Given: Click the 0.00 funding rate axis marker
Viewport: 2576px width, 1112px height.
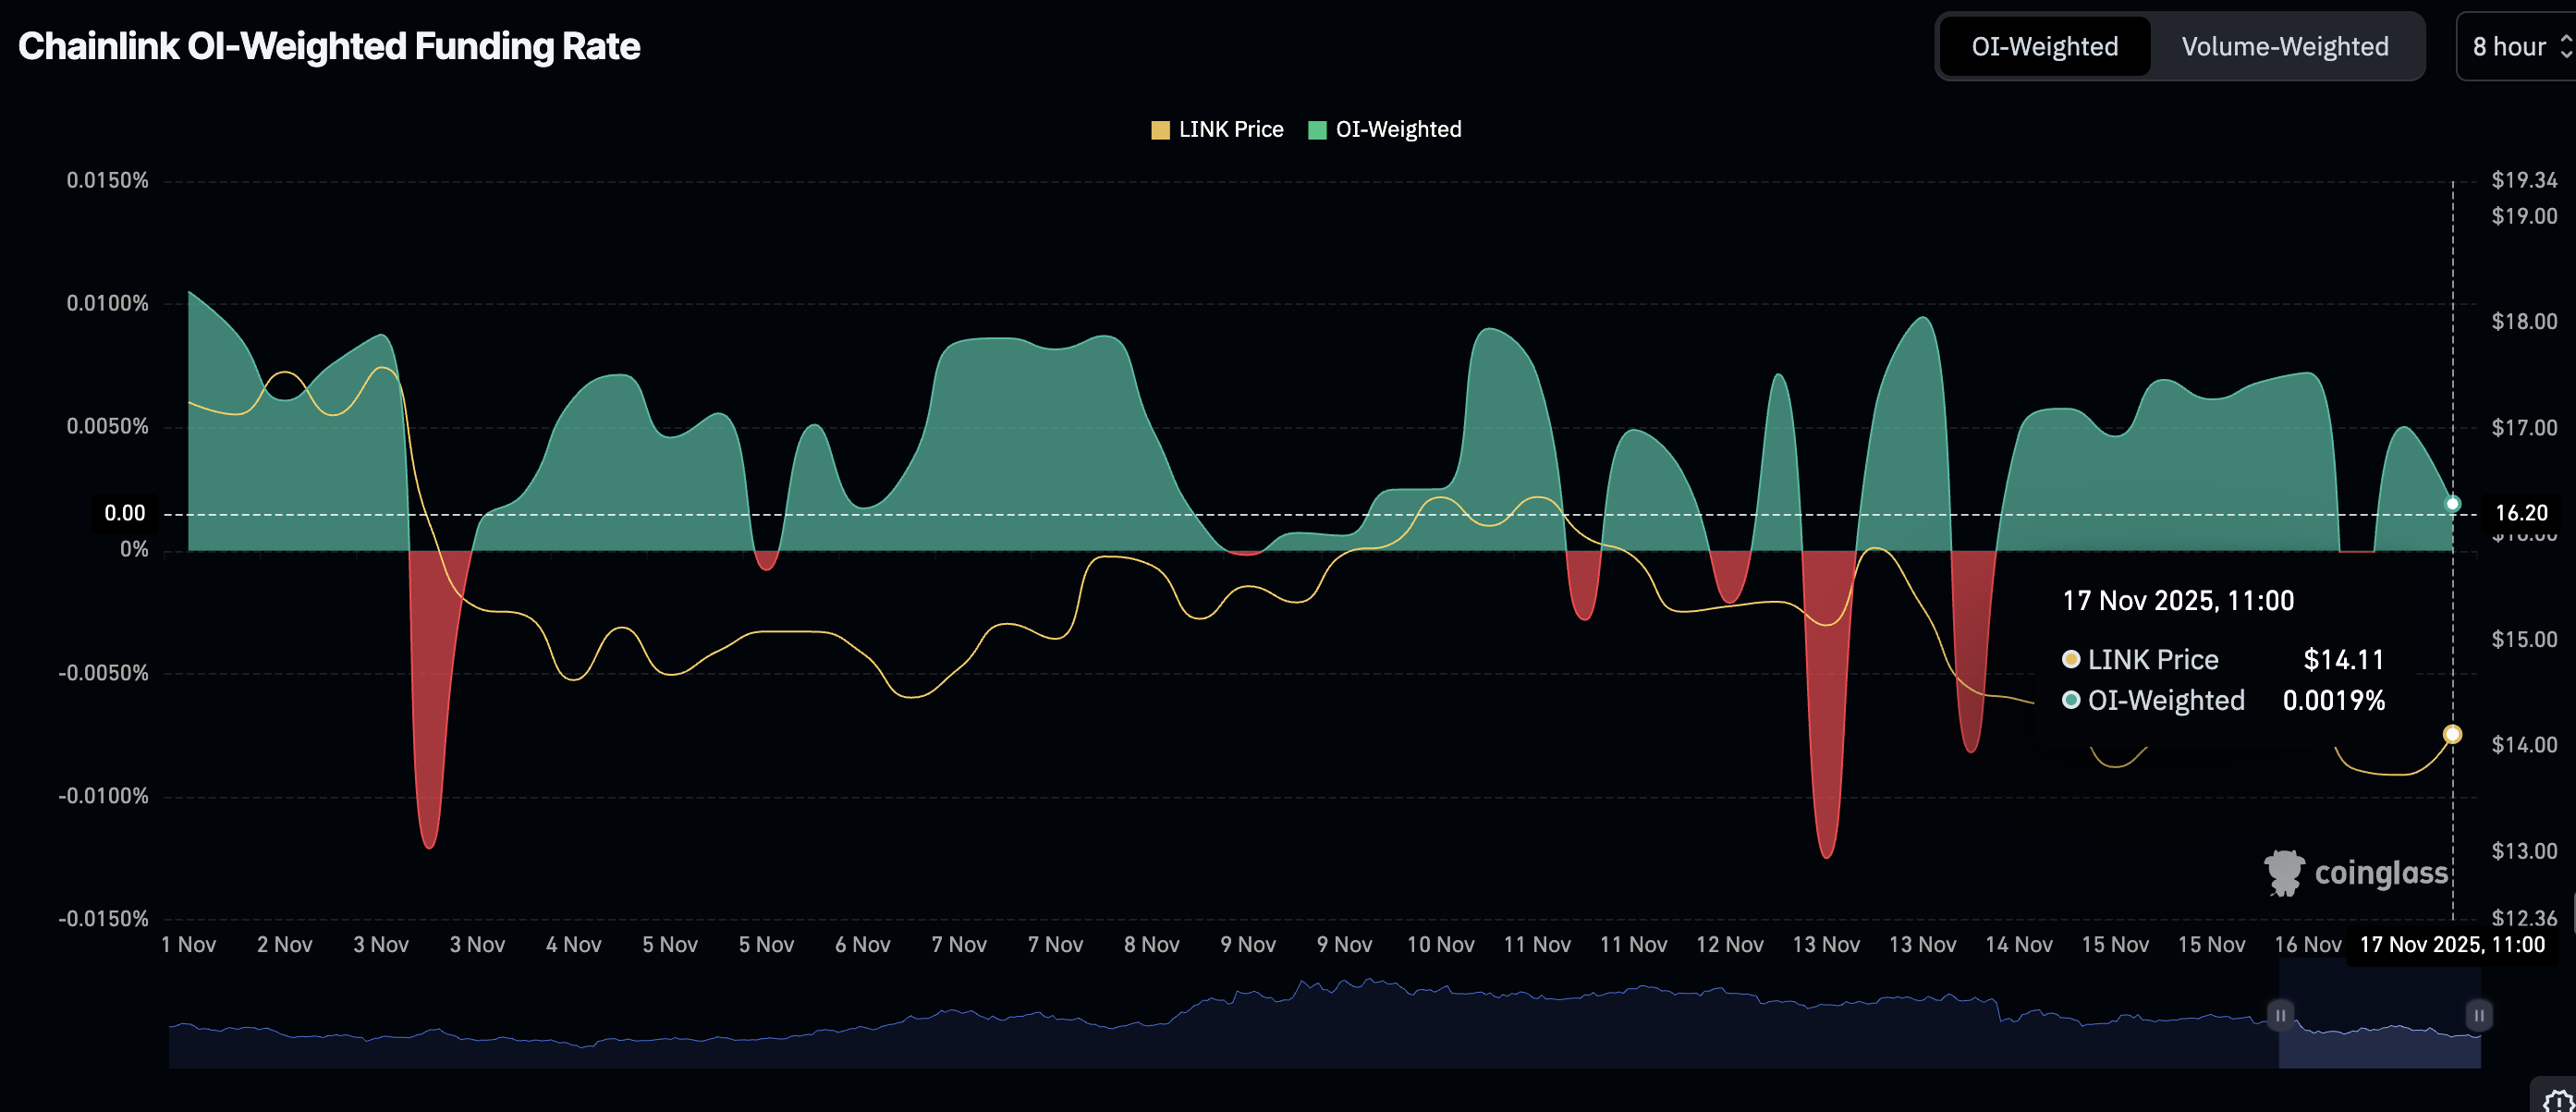Looking at the screenshot, I should point(125,513).
